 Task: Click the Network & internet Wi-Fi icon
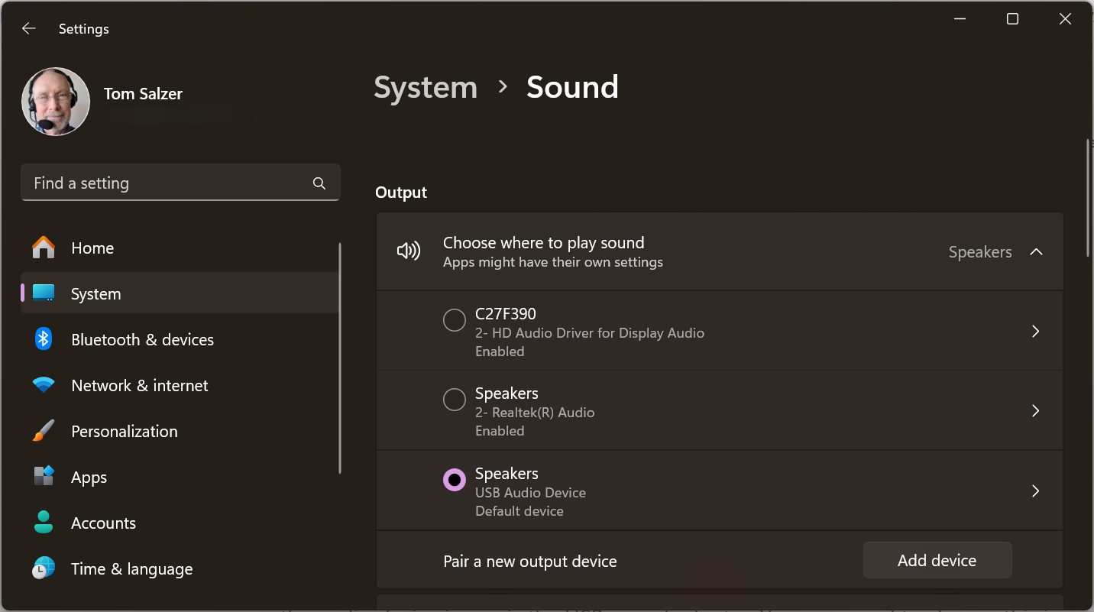(x=44, y=385)
